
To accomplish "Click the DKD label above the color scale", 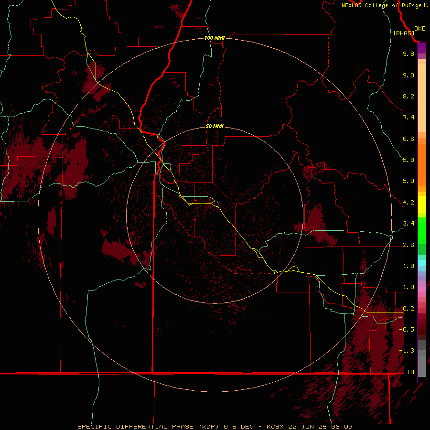I will pos(419,29).
